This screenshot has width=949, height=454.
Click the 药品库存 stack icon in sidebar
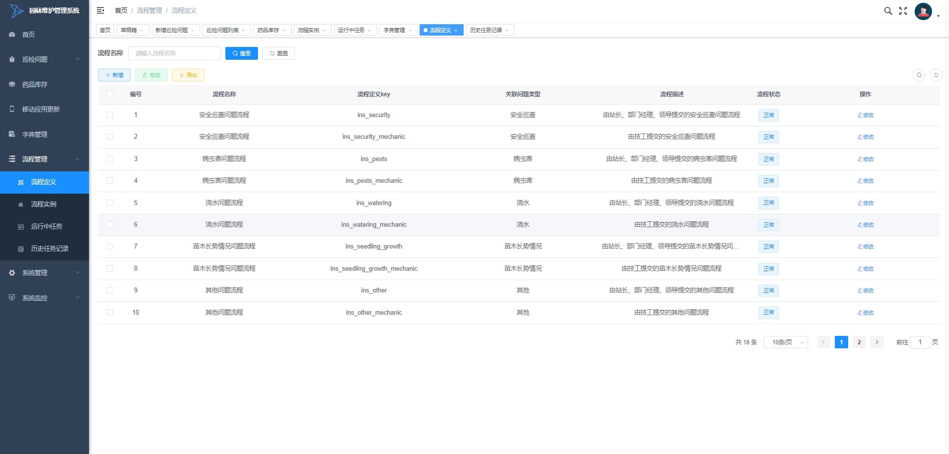point(12,84)
